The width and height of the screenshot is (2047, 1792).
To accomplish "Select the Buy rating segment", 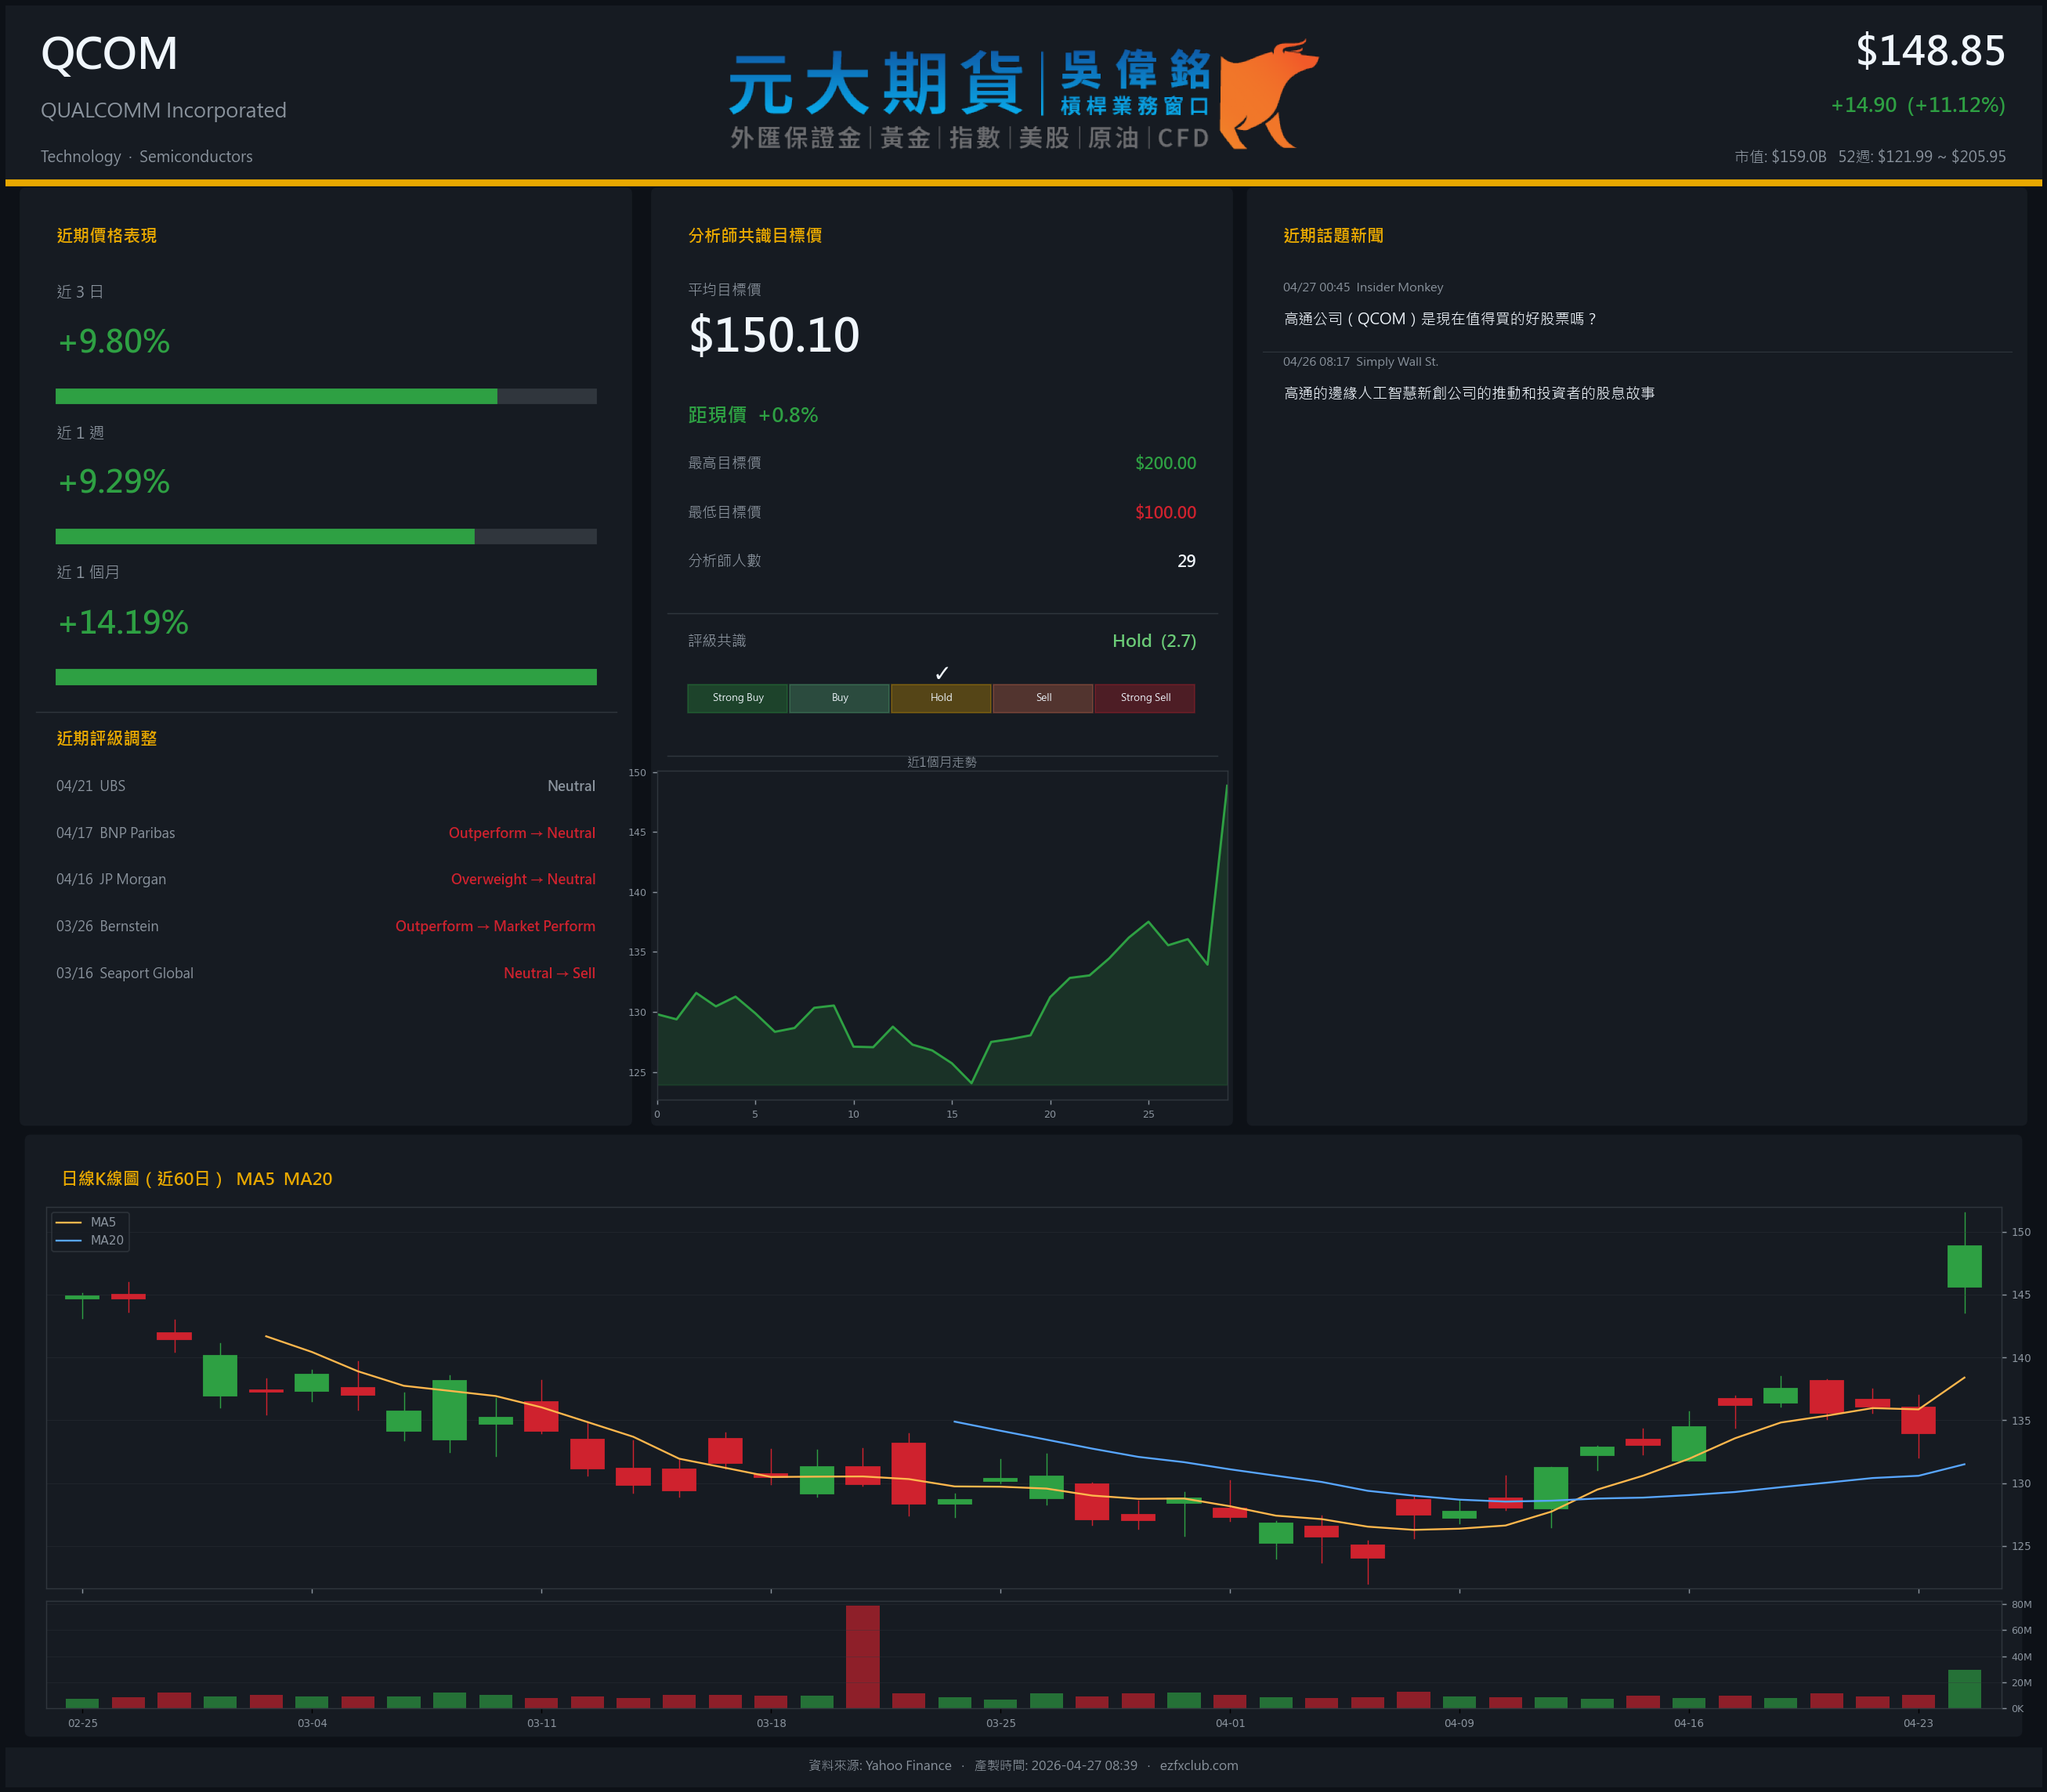I will coord(839,698).
